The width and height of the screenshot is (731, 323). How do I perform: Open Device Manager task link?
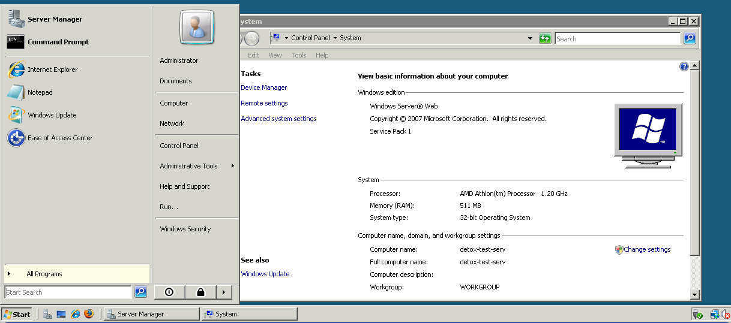coord(263,87)
